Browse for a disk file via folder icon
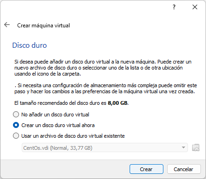This screenshot has height=179, width=206. point(196,147)
